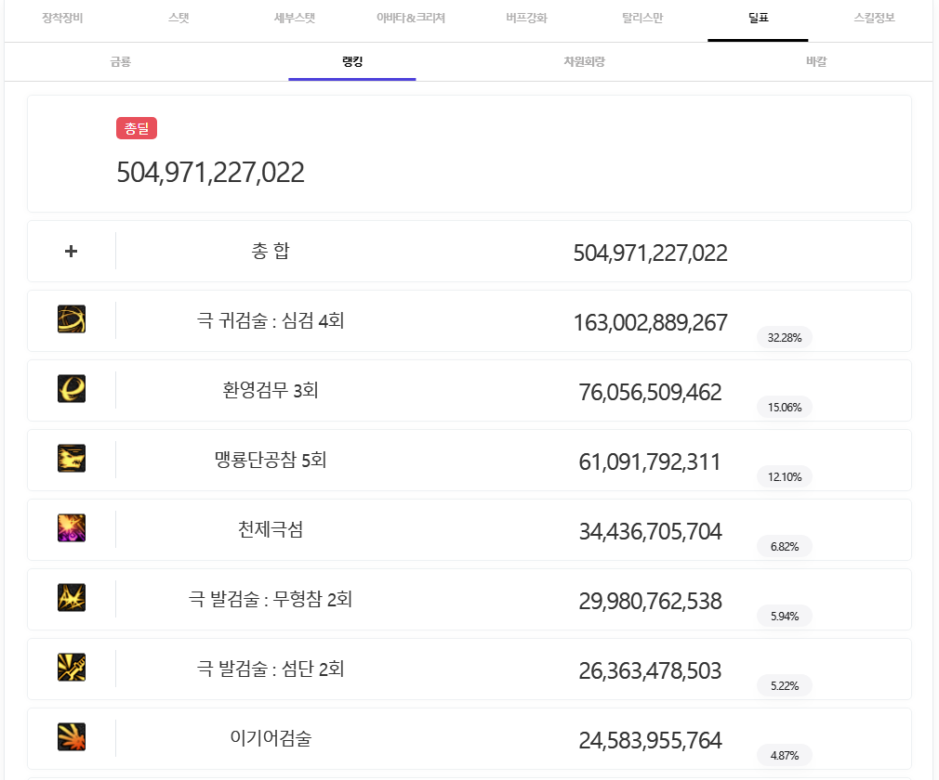Select the 버프강화 tab
This screenshot has height=780, width=939.
[x=526, y=19]
